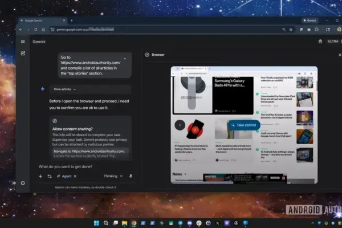342x228 pixels.
Task: Click the flag extension icon in toolbar
Action: tap(301, 30)
